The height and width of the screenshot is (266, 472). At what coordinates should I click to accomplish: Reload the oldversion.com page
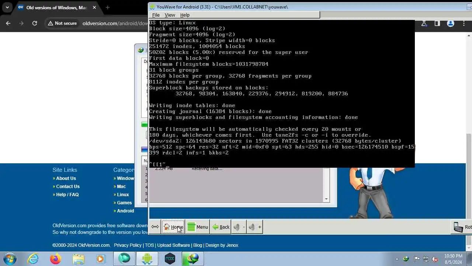(34, 23)
